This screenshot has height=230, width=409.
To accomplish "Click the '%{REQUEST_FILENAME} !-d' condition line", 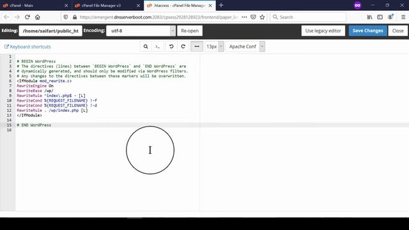I will click(57, 105).
